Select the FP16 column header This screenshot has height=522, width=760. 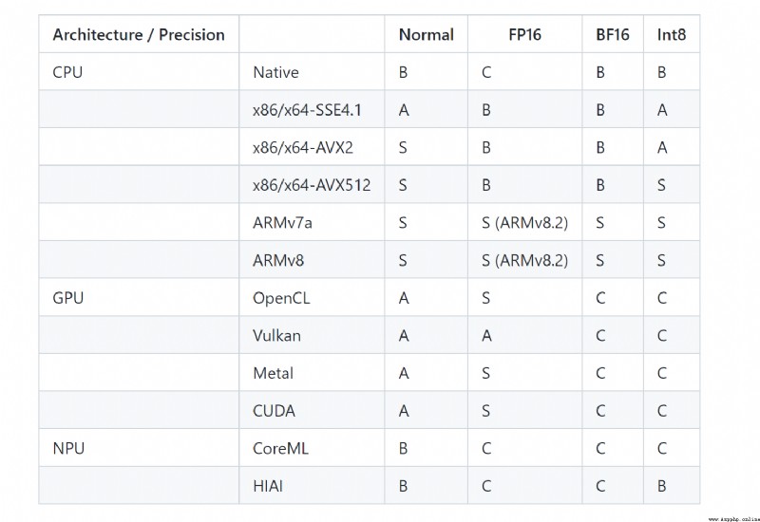(x=524, y=34)
